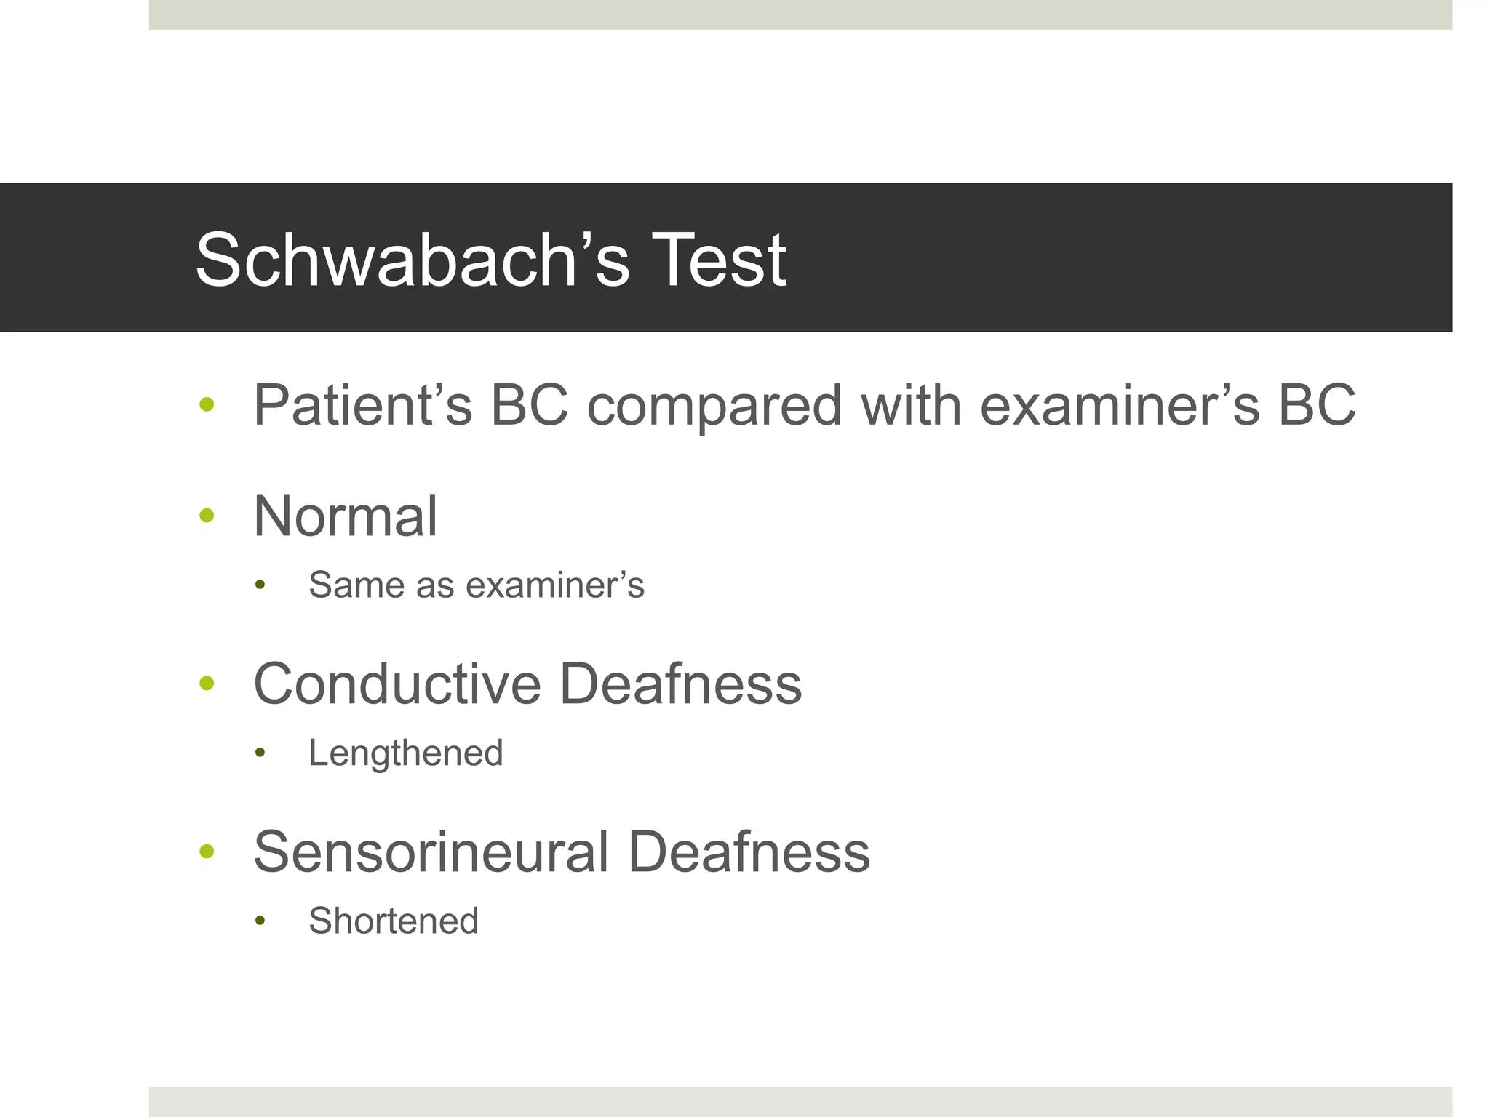Click the dark title banner background

(x=1091, y=258)
